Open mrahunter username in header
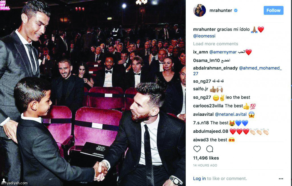 221,11
